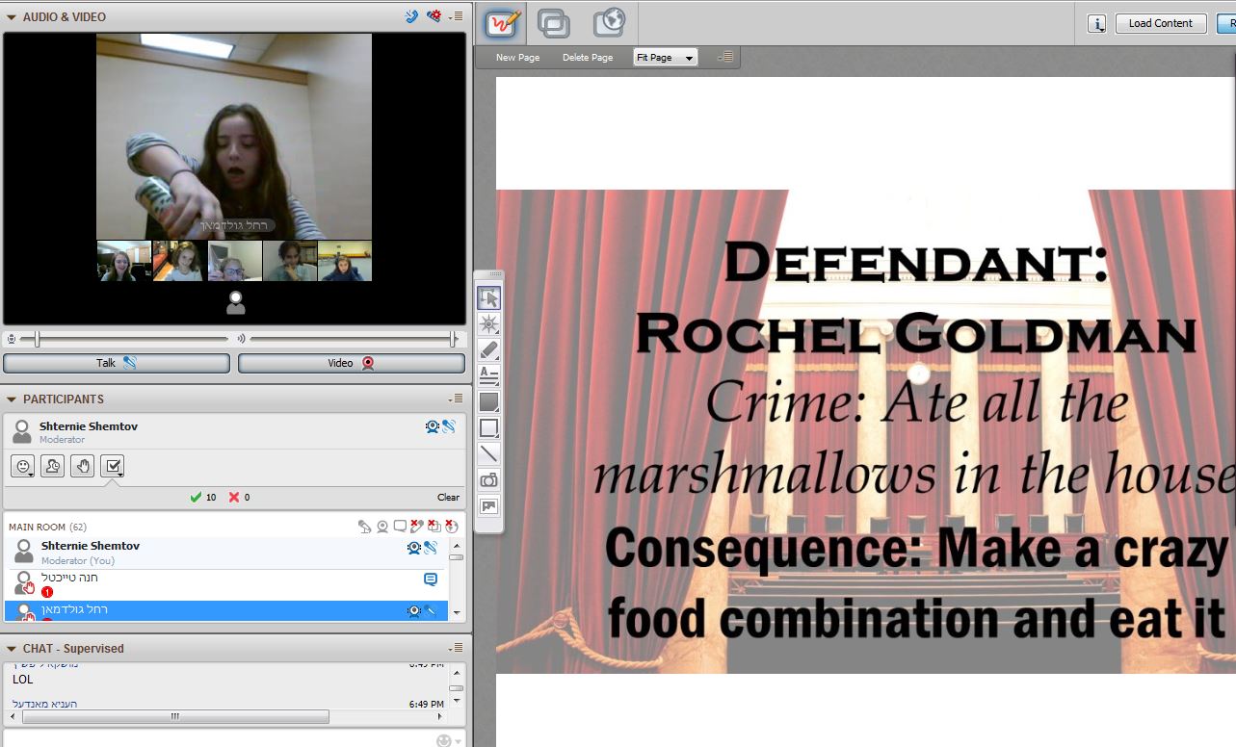Click the chat message input field
The width and height of the screenshot is (1236, 747).
point(217,740)
